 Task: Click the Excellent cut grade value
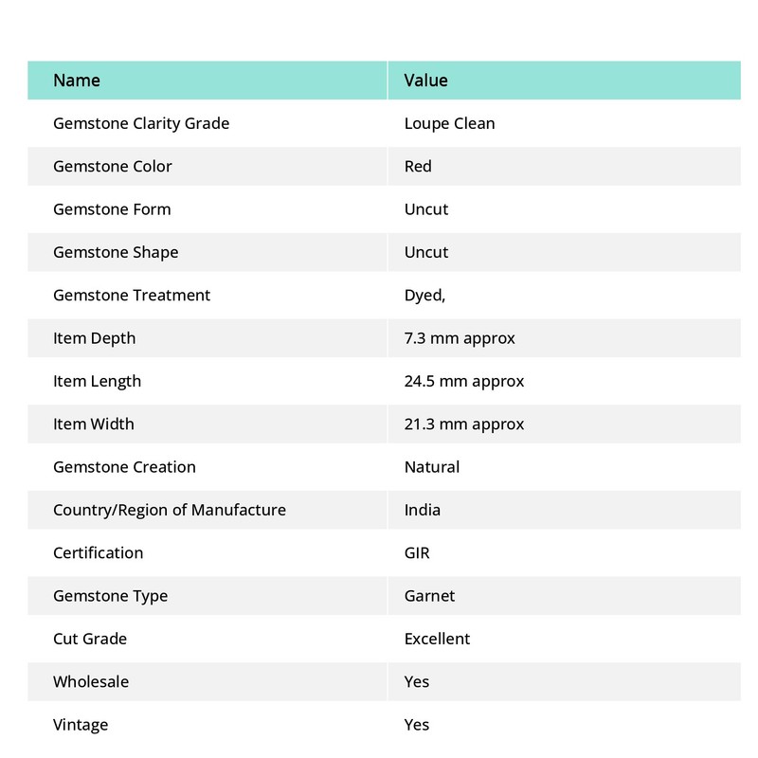437,639
